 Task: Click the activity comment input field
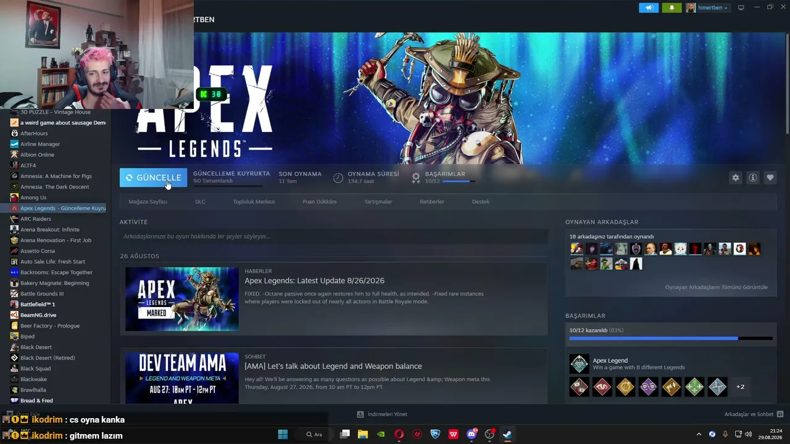pyautogui.click(x=334, y=236)
